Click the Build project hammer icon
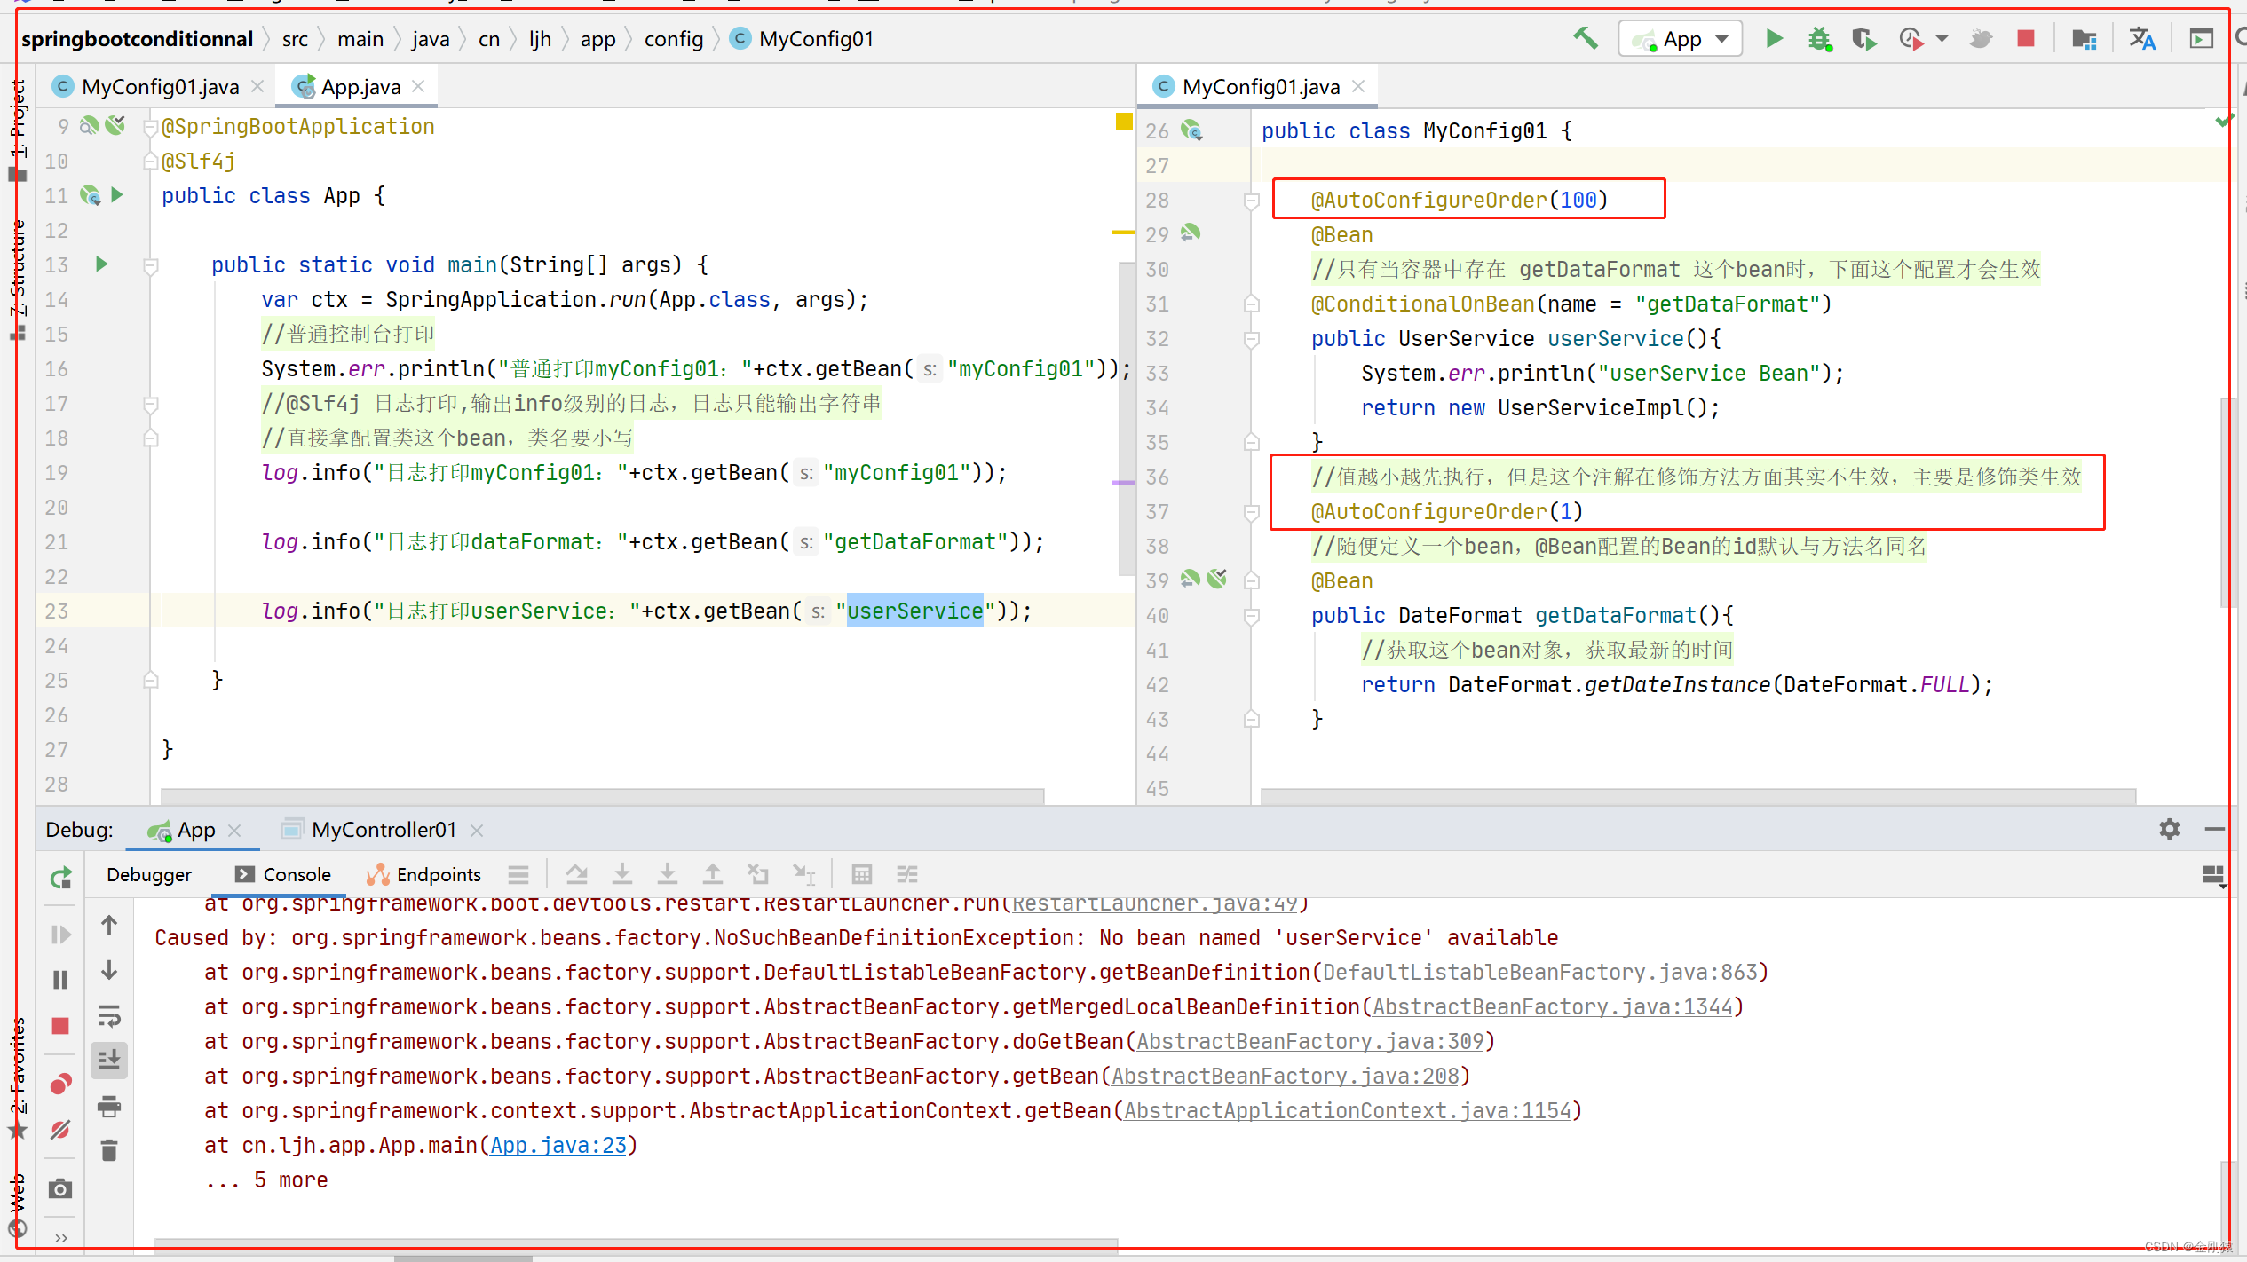2247x1262 pixels. [x=1586, y=39]
